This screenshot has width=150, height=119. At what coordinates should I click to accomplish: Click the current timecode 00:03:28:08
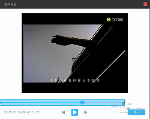(x=13, y=112)
